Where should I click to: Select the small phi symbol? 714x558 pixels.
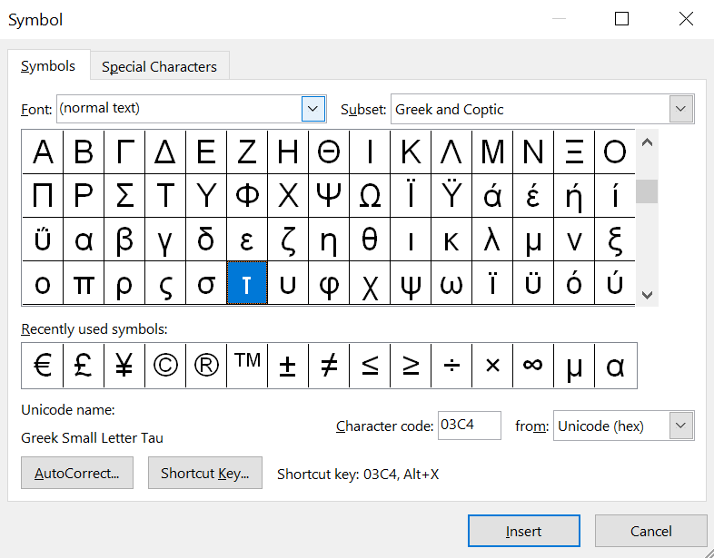(329, 283)
